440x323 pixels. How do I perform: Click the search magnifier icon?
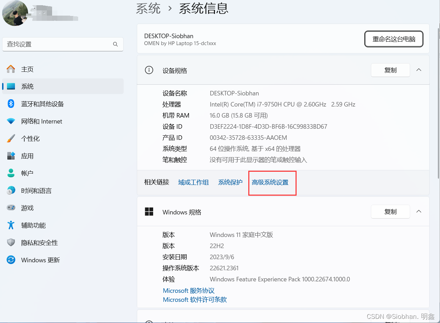click(x=115, y=44)
